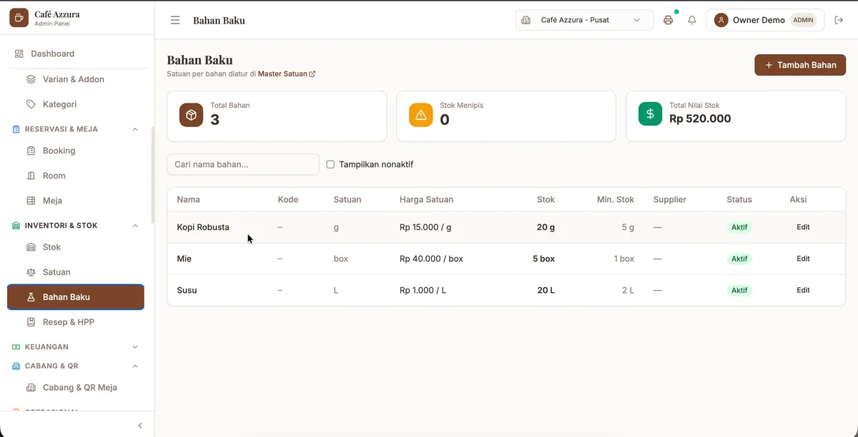Image resolution: width=858 pixels, height=437 pixels.
Task: Focus the Cari nama bahan search field
Action: [x=243, y=164]
